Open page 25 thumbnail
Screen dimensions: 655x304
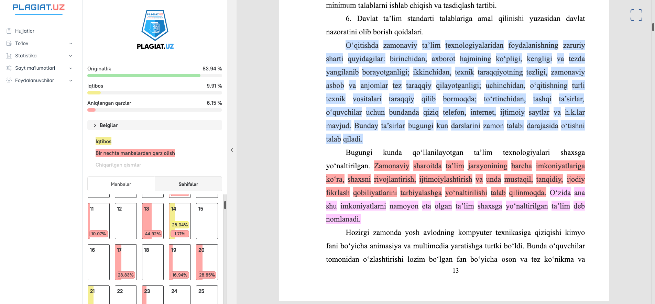[207, 295]
